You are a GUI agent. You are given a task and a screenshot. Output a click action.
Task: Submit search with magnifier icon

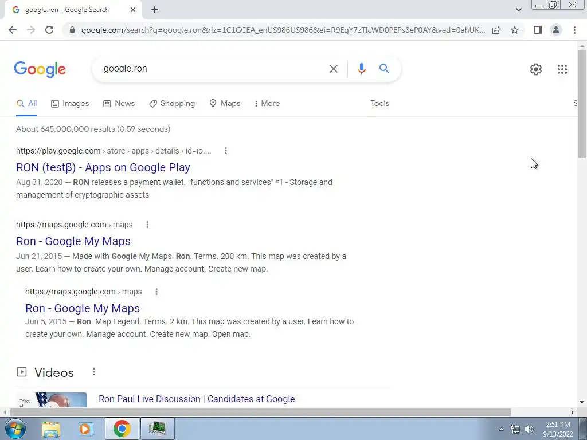click(x=384, y=69)
